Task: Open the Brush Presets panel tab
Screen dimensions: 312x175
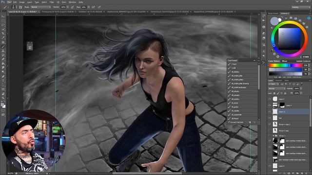Action: [273, 14]
